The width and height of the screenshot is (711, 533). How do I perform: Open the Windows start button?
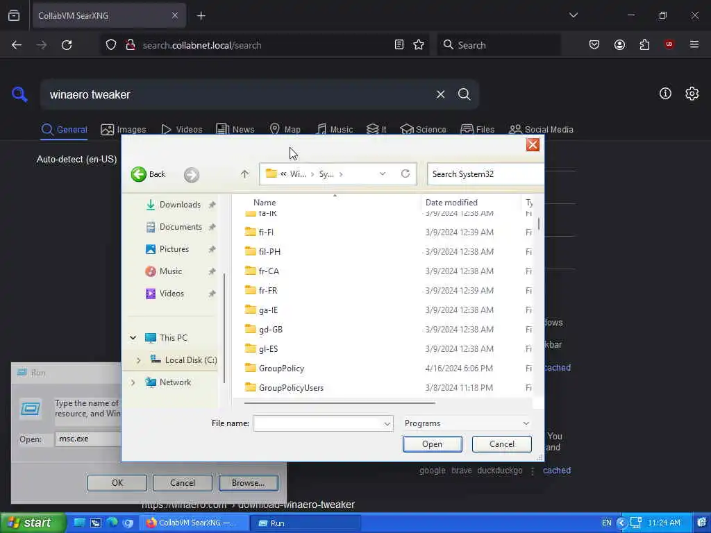[x=33, y=523]
